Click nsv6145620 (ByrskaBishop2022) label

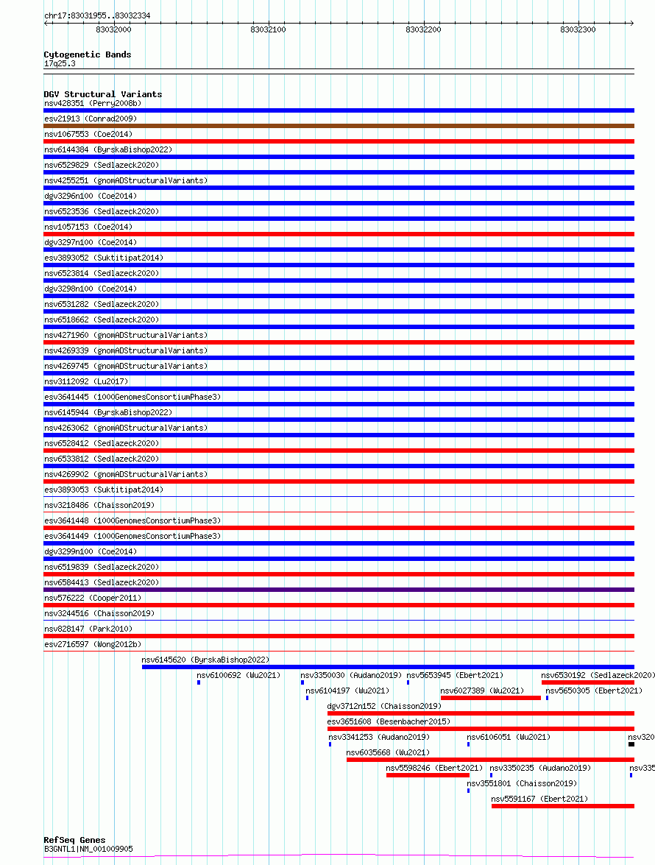[x=205, y=659]
